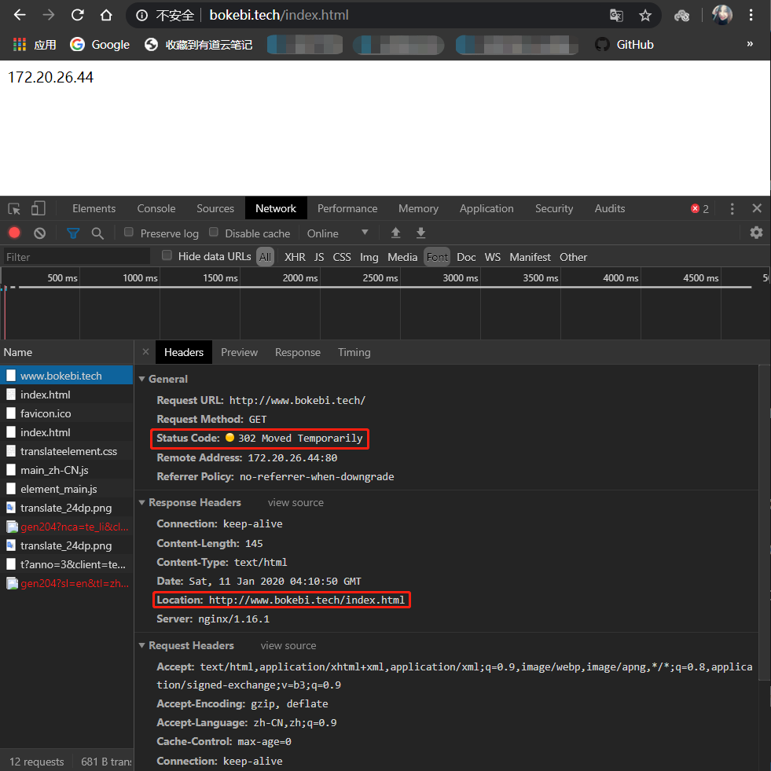
Task: Close the request details pane
Action: click(x=145, y=351)
